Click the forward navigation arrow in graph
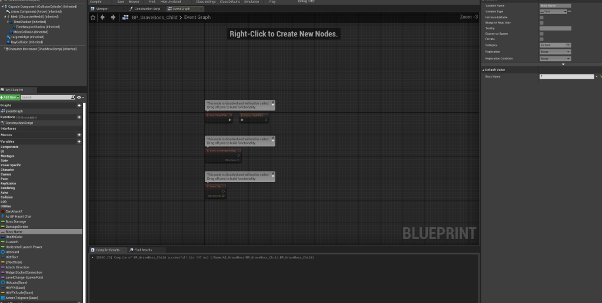Screen dimensions: 602x303 point(113,18)
